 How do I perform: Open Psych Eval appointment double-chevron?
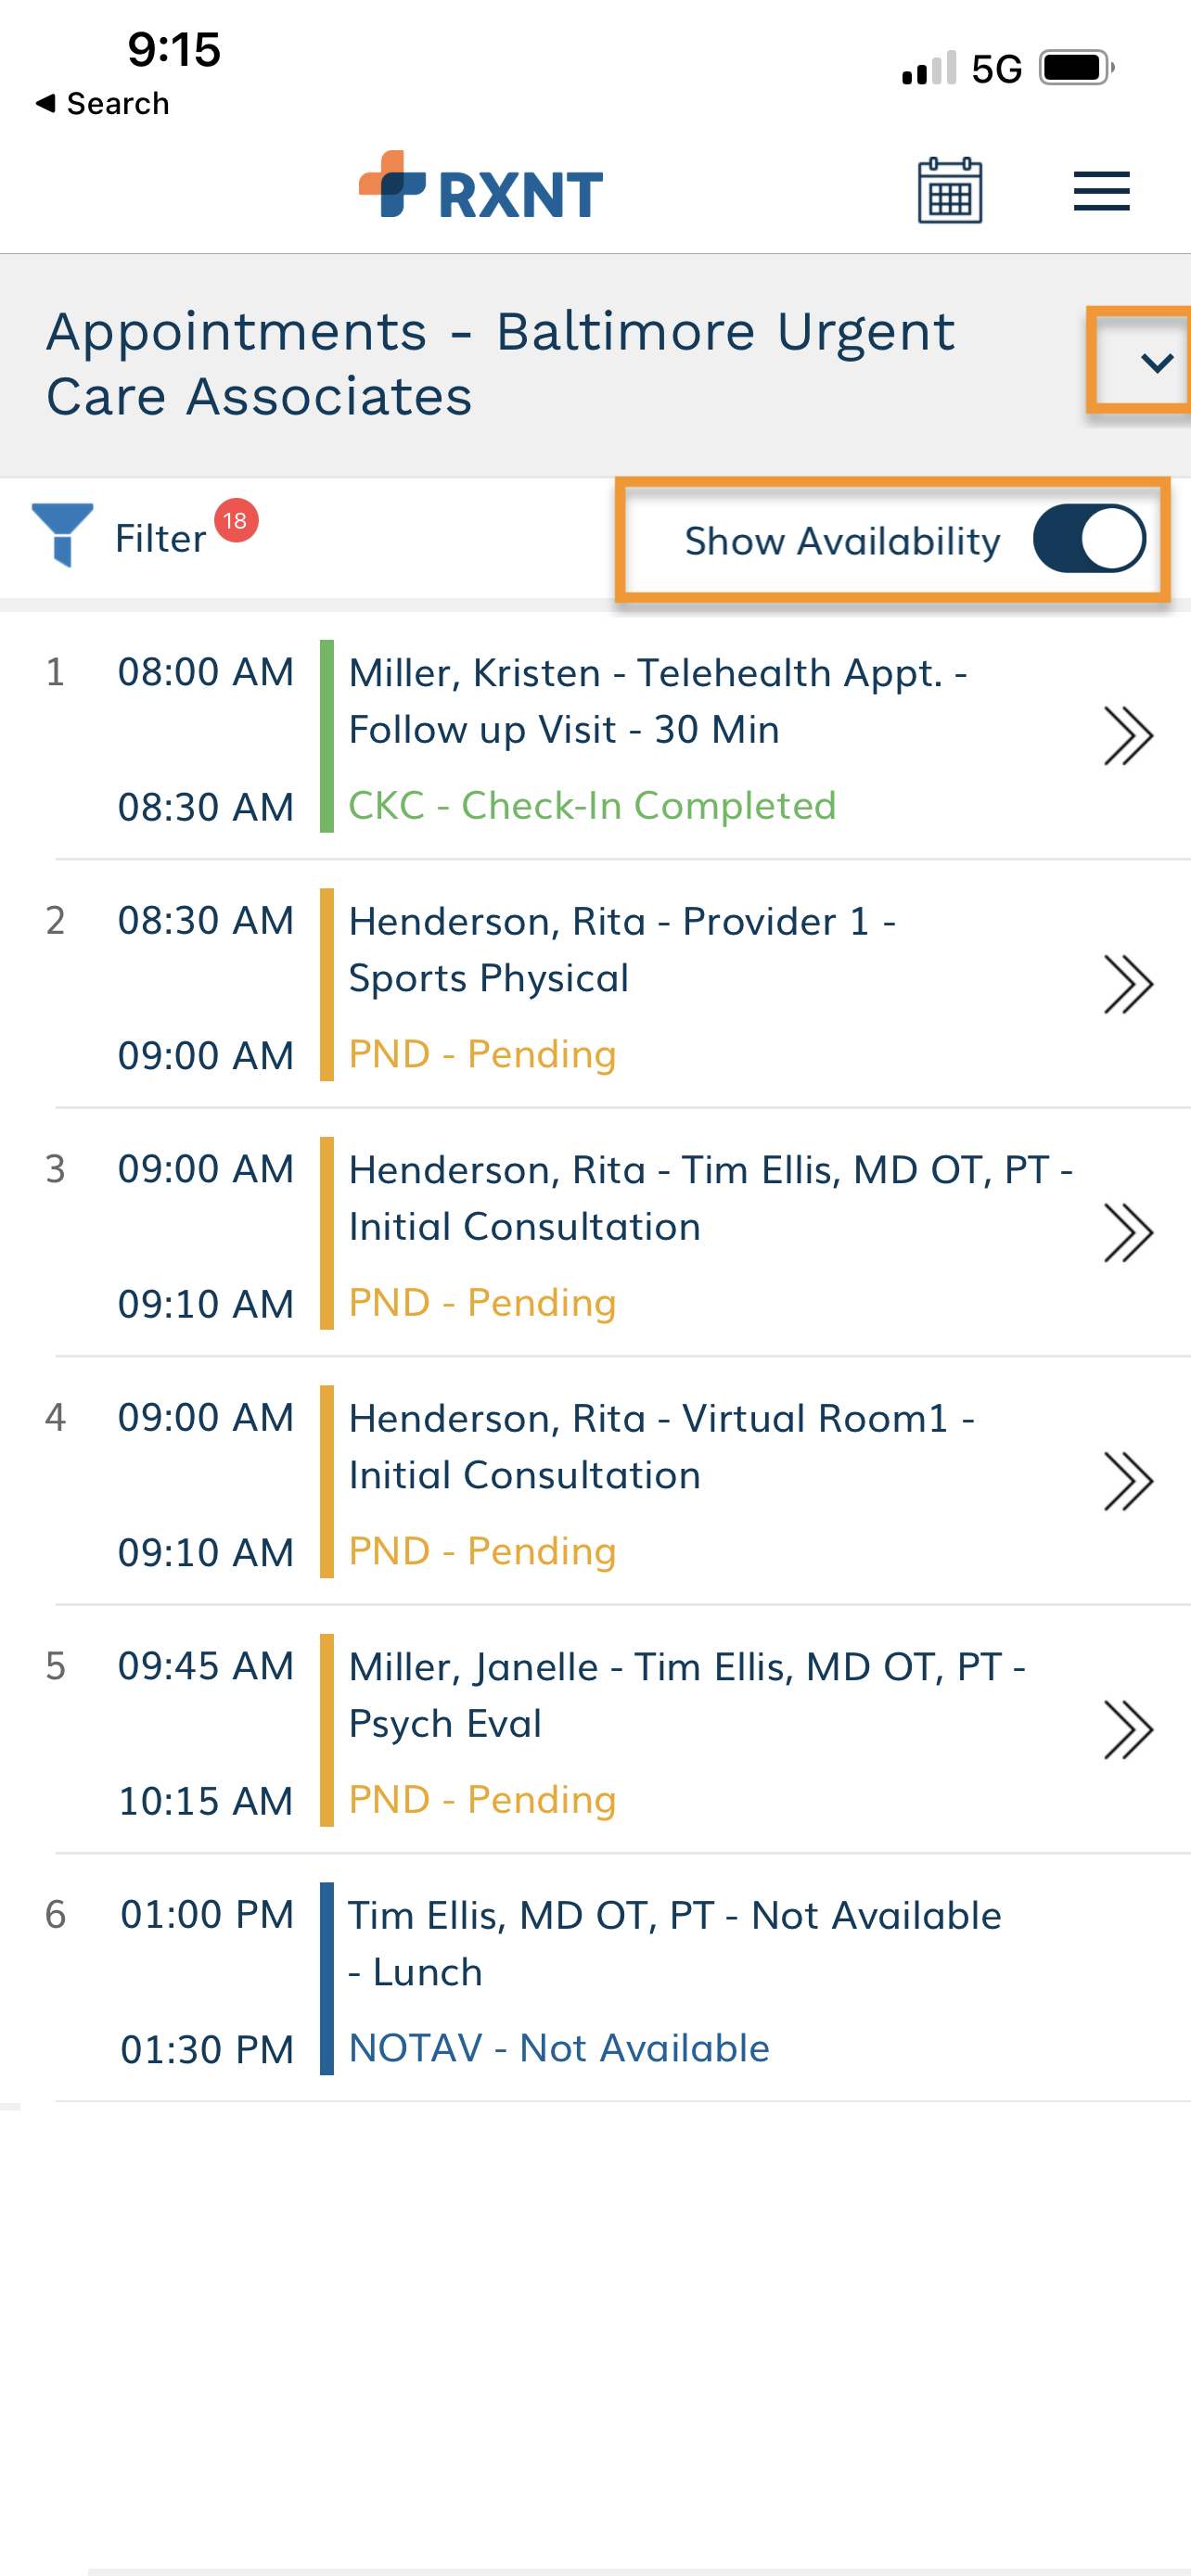coord(1128,1730)
